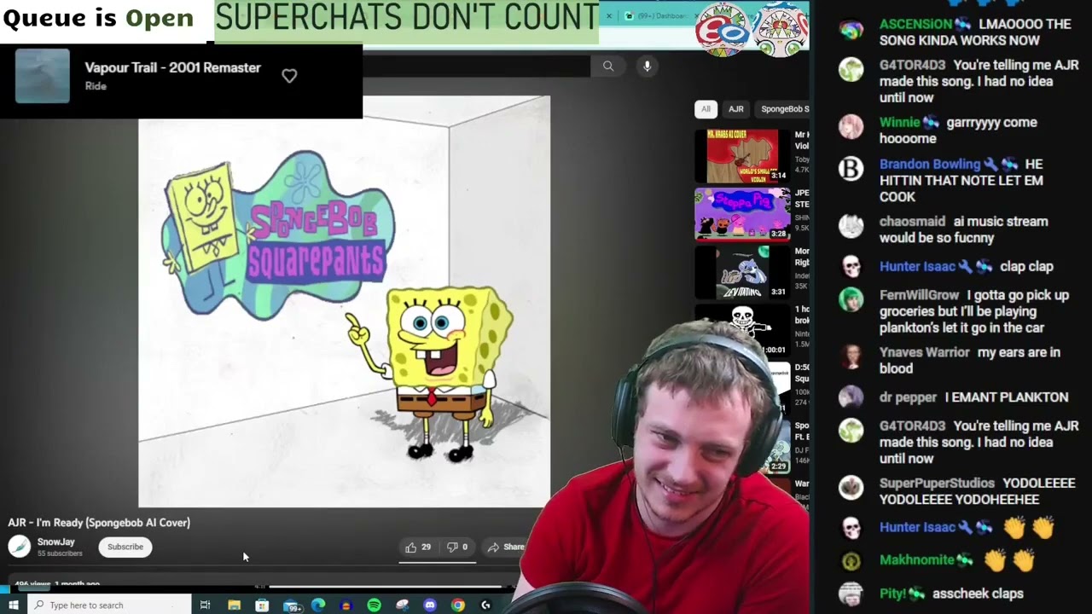
Task: Open the Windows Start menu
Action: tap(13, 605)
